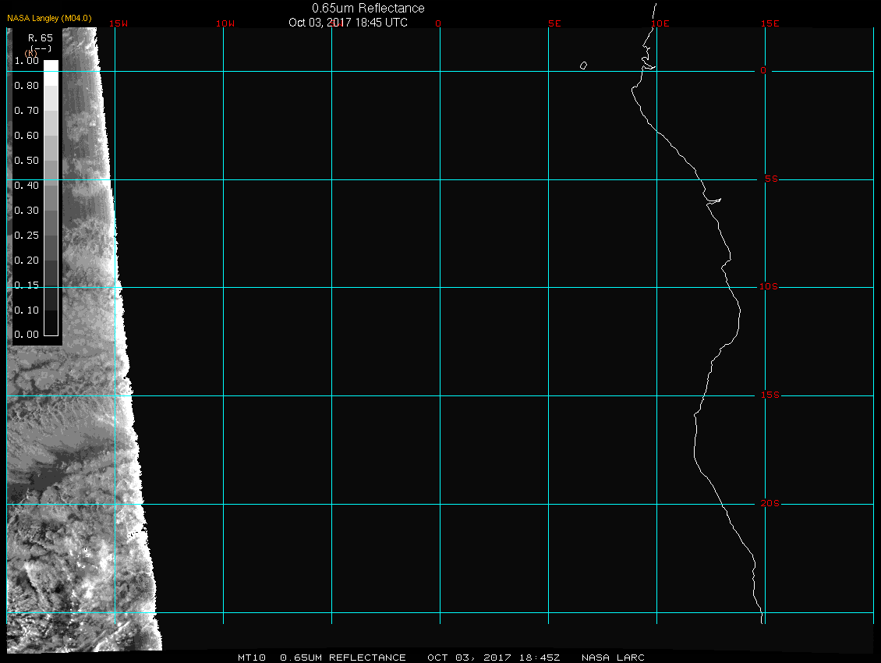
Task: Click the 15E longitude label
Action: click(770, 23)
